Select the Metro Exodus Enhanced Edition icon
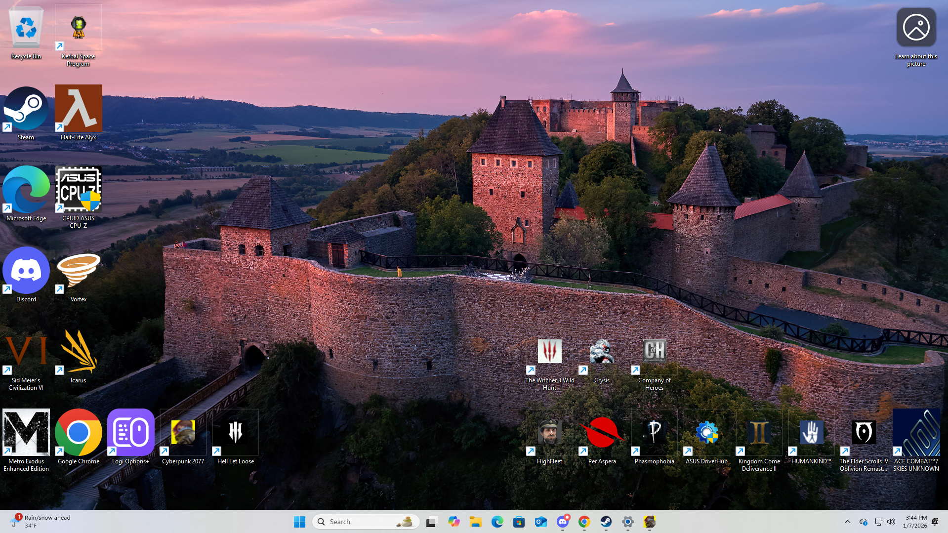Screen dimensions: 948x533 pos(26,433)
